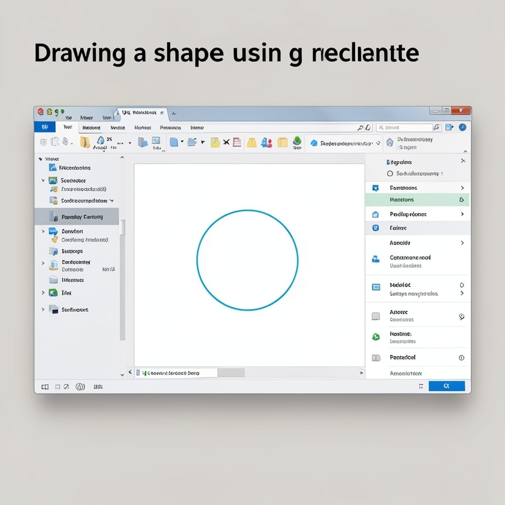Close the 'Pancioua' document tab
Screen dimensions: 505x505
162,113
